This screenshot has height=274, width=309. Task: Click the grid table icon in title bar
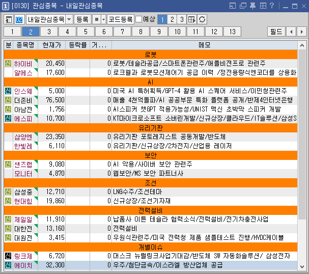coord(263,6)
